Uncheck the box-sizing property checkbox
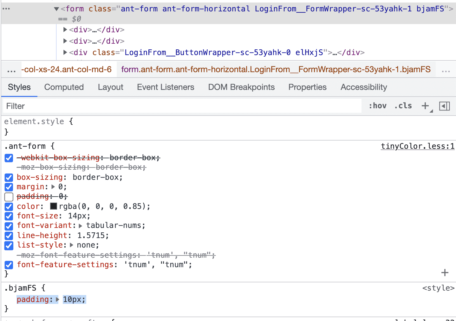456x321 pixels. pos(9,177)
